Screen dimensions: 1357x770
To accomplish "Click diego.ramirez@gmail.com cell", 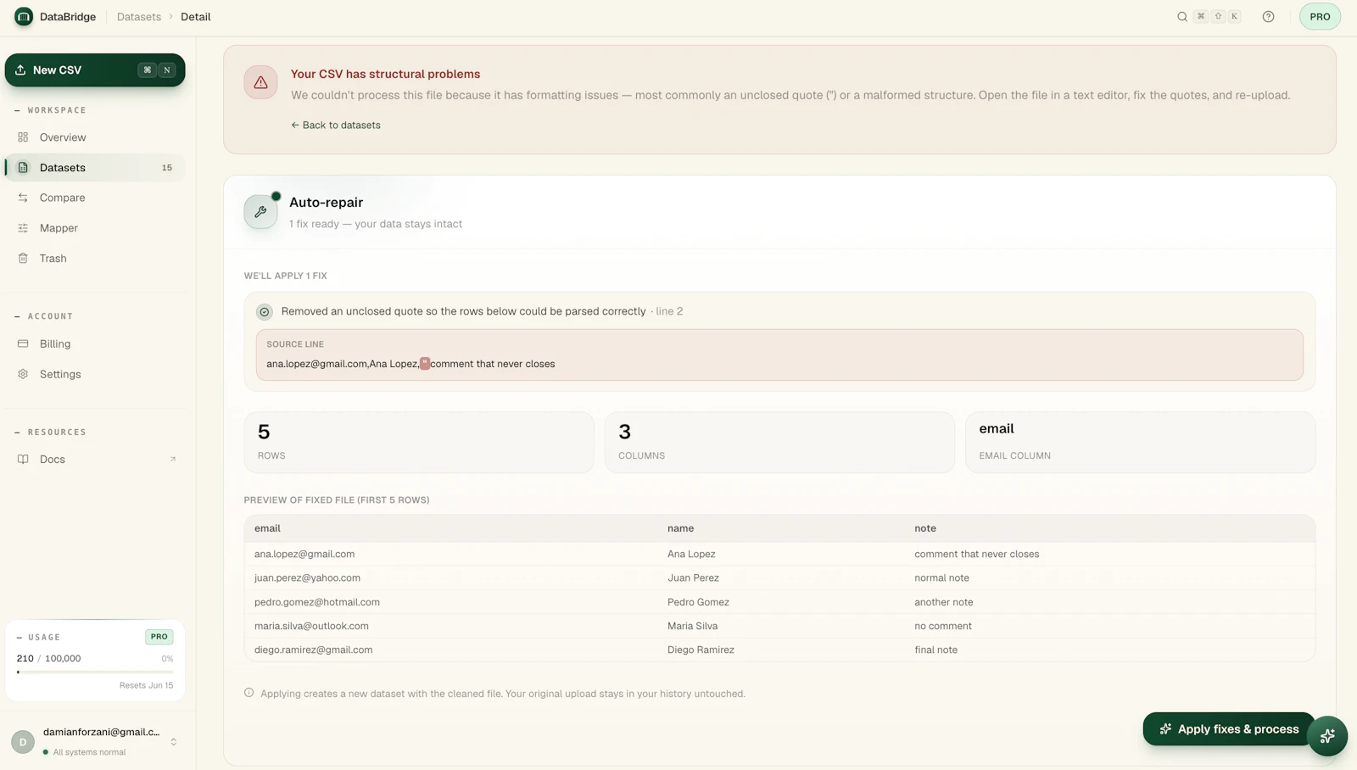I will [x=314, y=650].
